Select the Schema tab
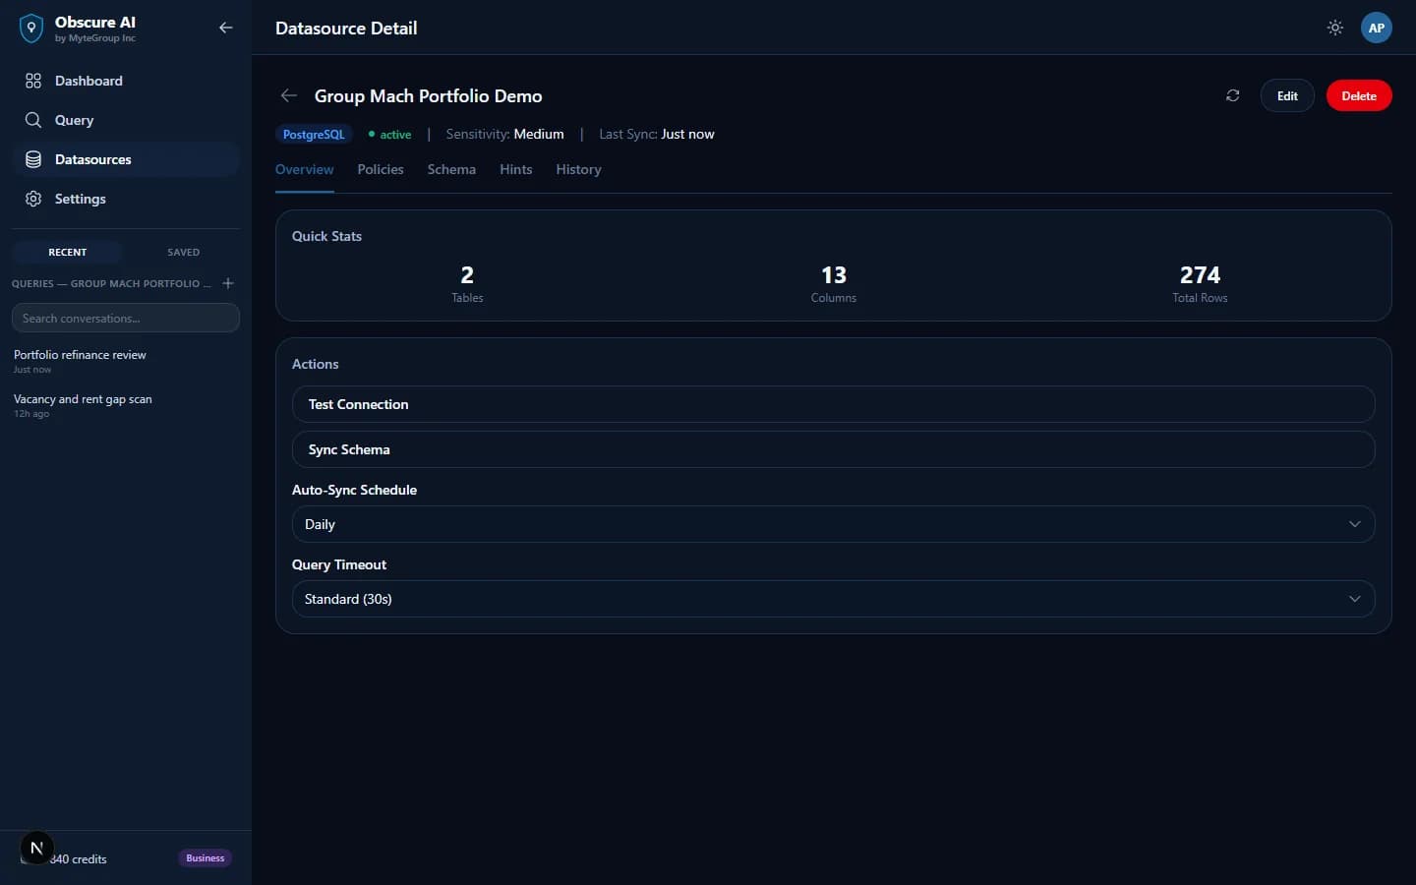Viewport: 1416px width, 885px height. (451, 169)
